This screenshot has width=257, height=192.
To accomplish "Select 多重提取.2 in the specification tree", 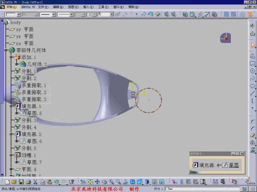I will click(33, 92).
